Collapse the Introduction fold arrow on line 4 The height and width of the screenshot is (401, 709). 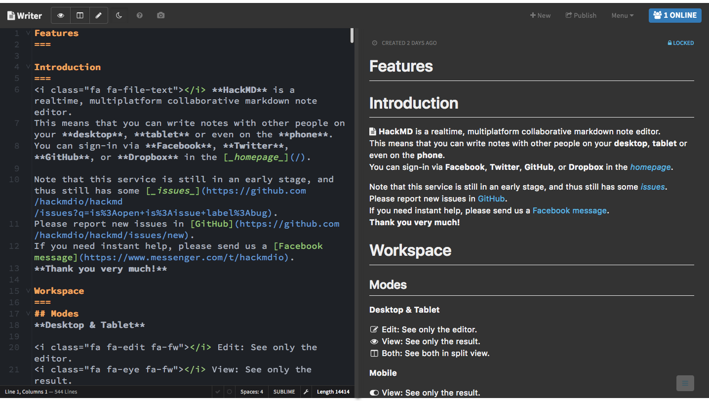(x=28, y=67)
